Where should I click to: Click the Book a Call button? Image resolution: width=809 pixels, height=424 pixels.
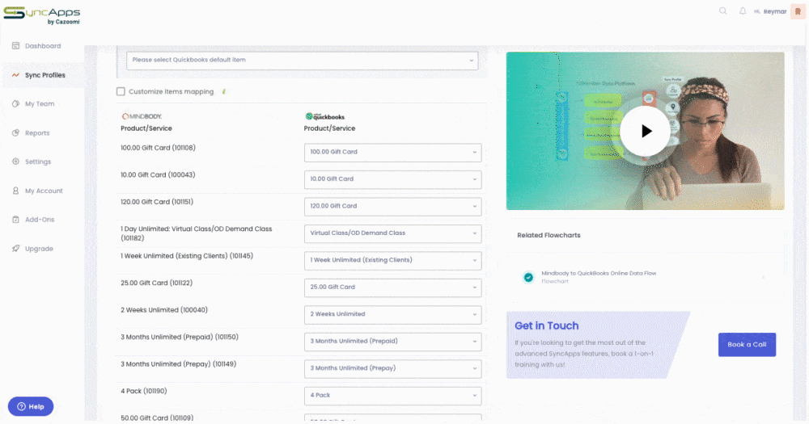coord(747,345)
